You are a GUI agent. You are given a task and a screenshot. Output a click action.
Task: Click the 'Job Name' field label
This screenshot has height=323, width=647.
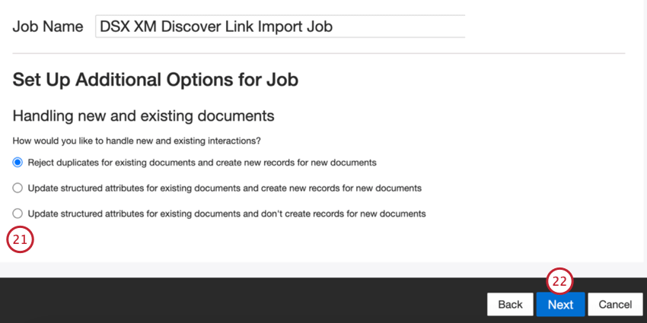click(x=48, y=27)
